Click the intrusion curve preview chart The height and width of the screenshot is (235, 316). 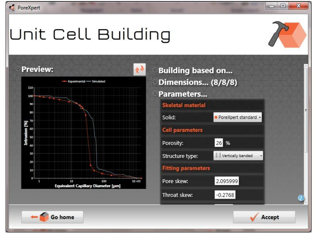point(83,133)
